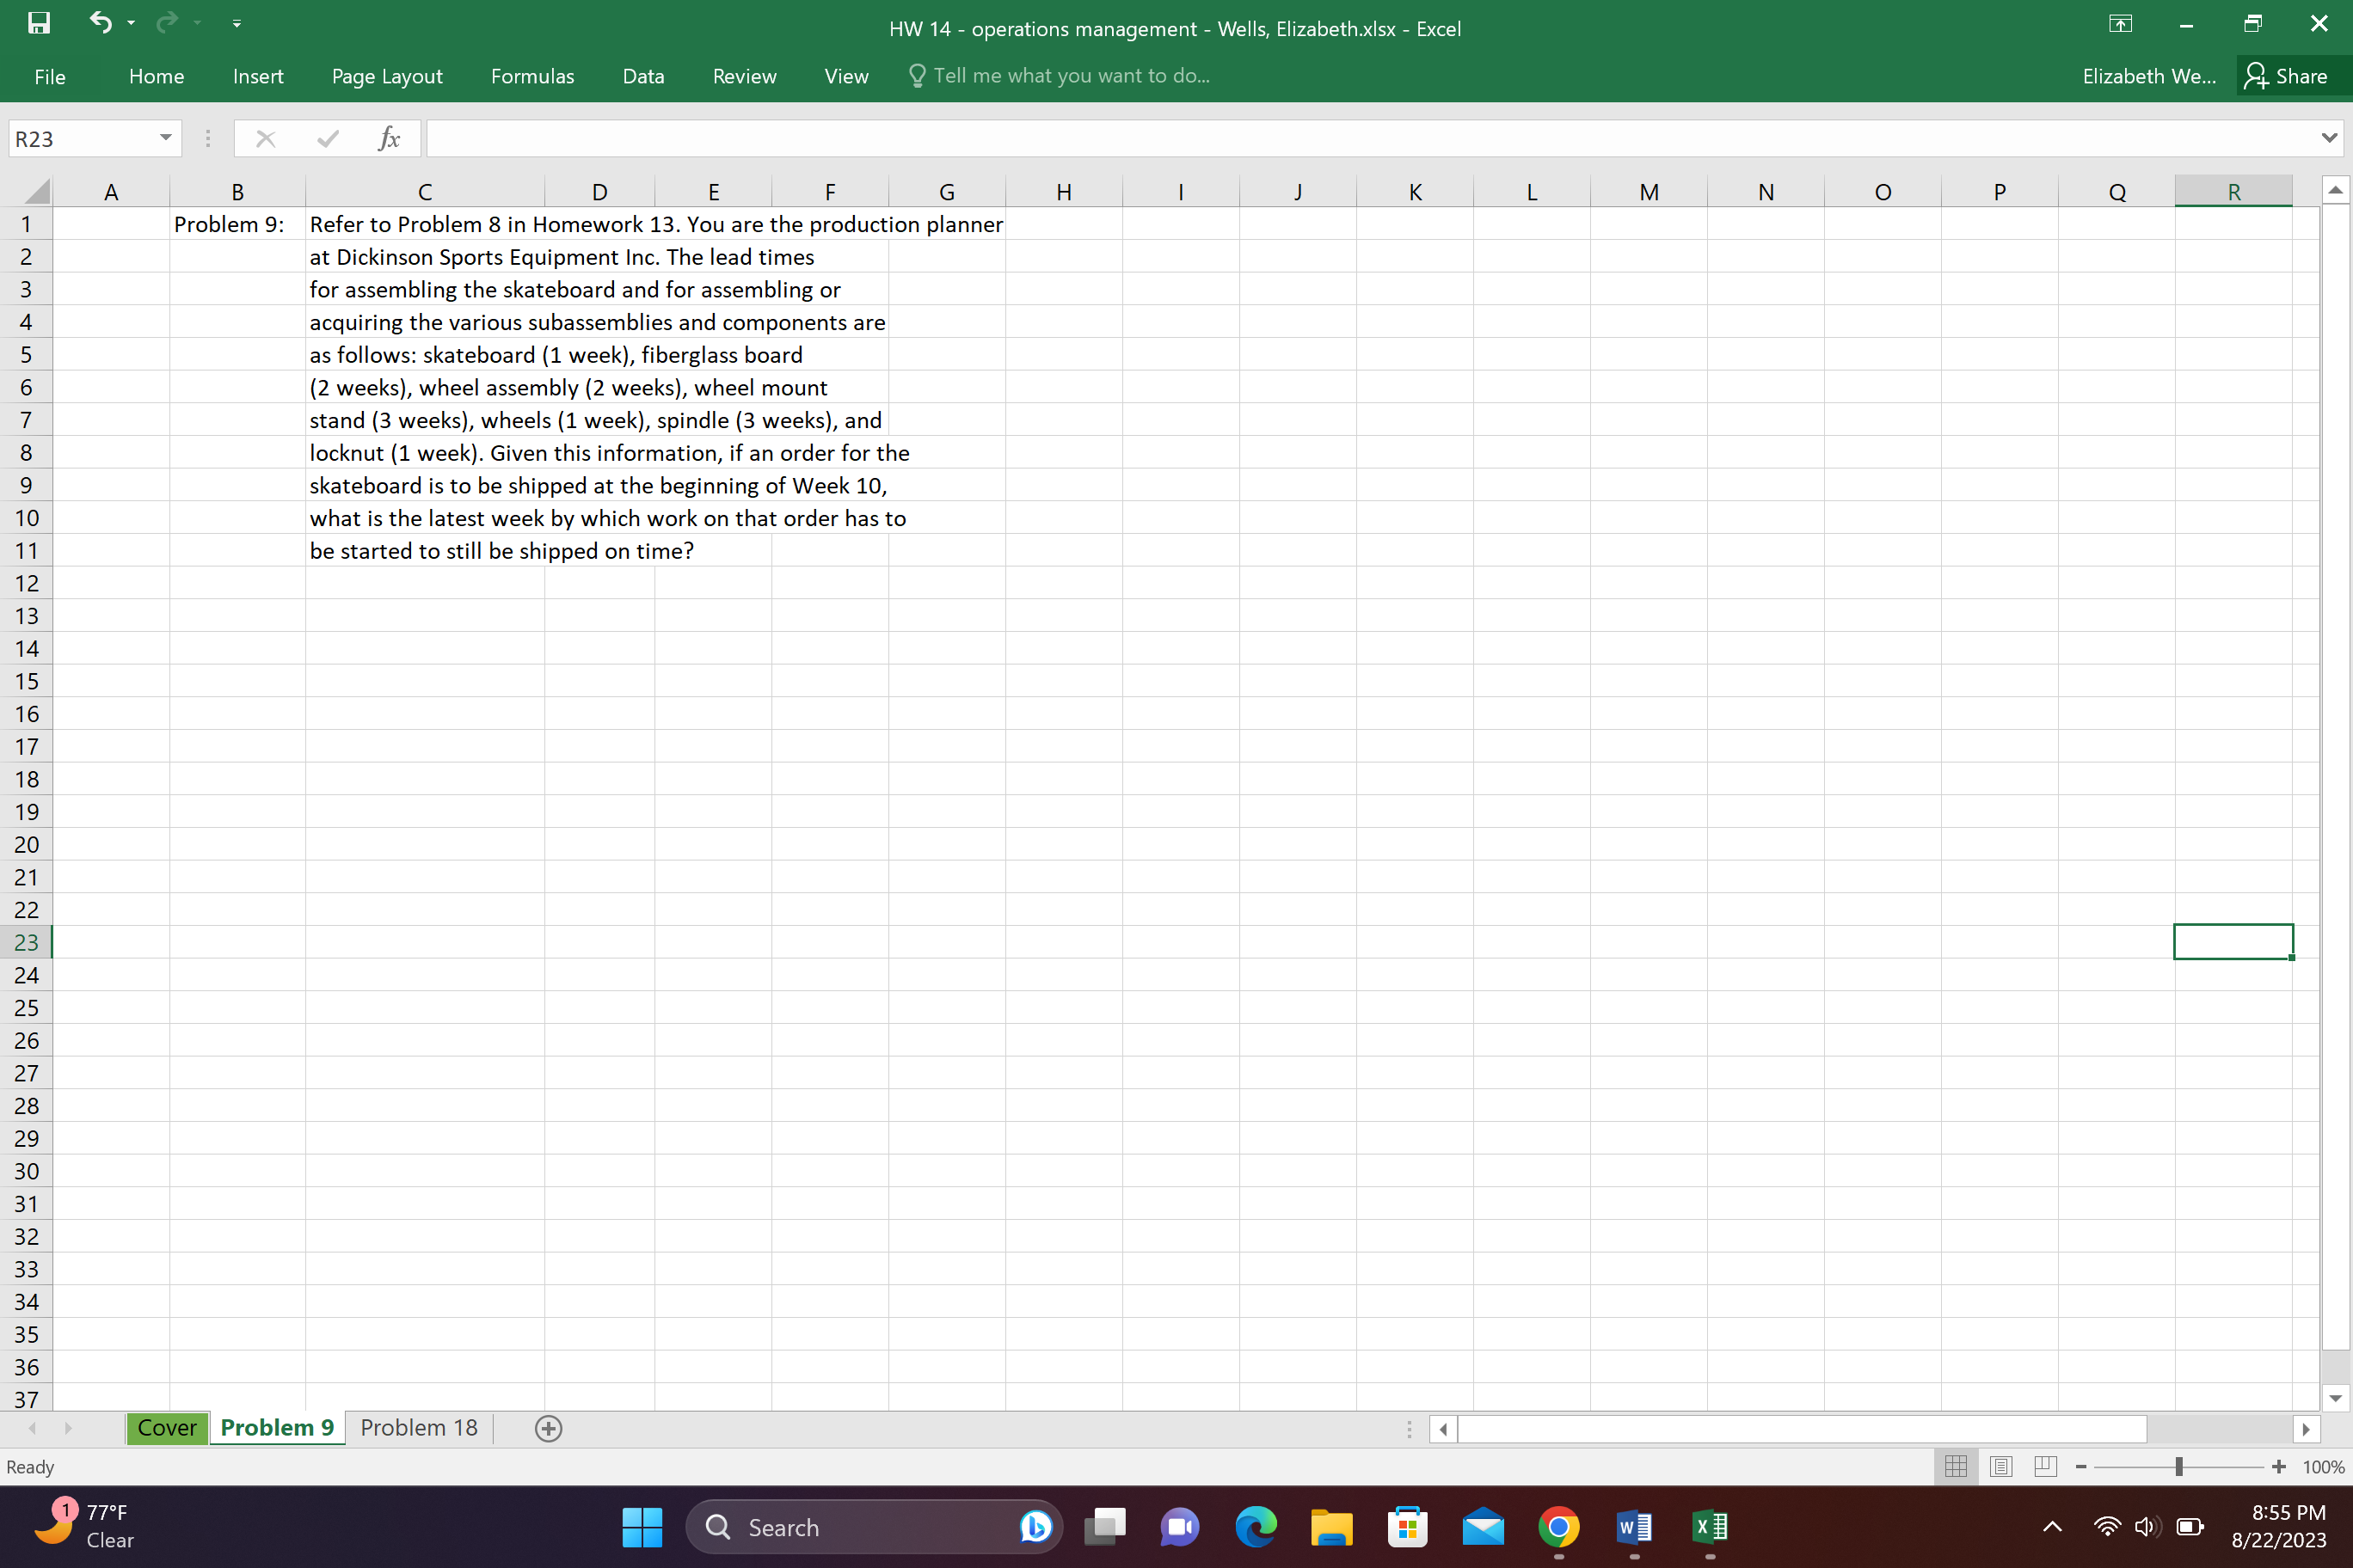Image resolution: width=2353 pixels, height=1568 pixels.
Task: Expand the formula bar chevron
Action: (2329, 138)
